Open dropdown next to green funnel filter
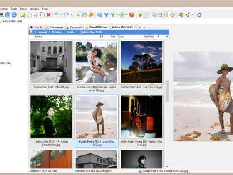 [x=117, y=15]
